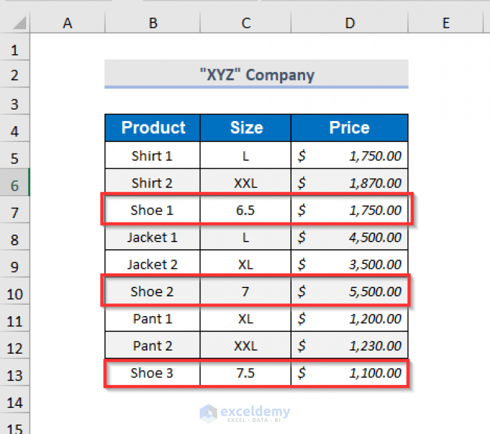490x434 pixels.
Task: Select column B header
Action: [x=152, y=23]
